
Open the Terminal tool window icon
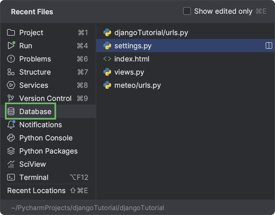[x=10, y=177]
